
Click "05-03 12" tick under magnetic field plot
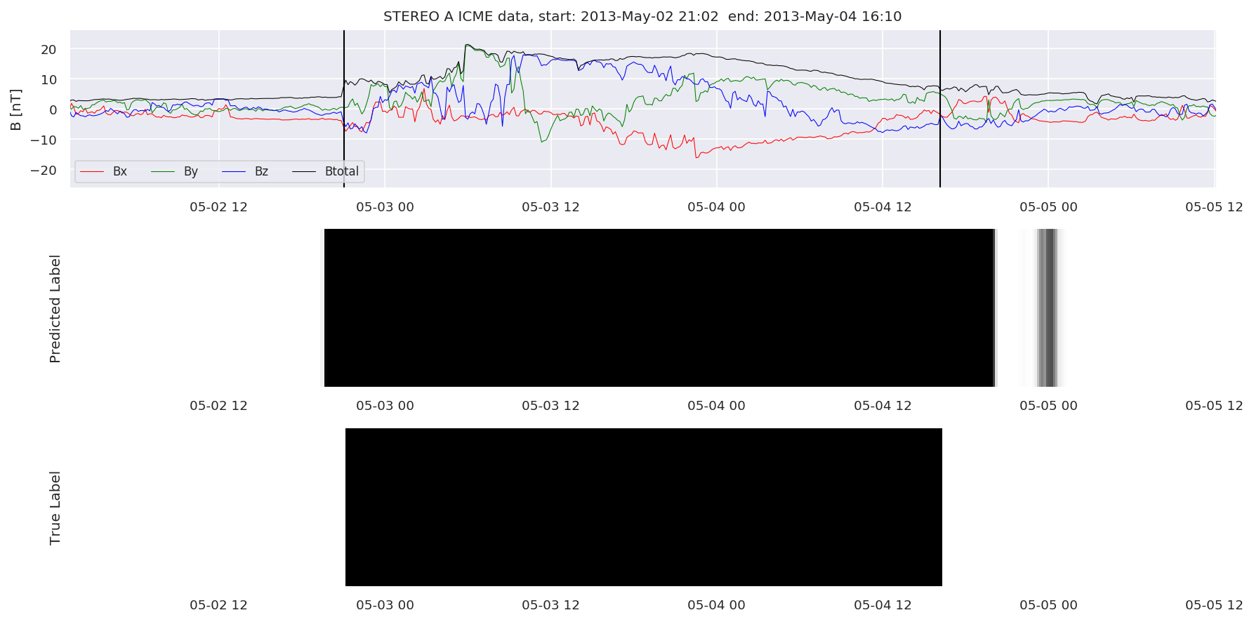click(x=550, y=207)
